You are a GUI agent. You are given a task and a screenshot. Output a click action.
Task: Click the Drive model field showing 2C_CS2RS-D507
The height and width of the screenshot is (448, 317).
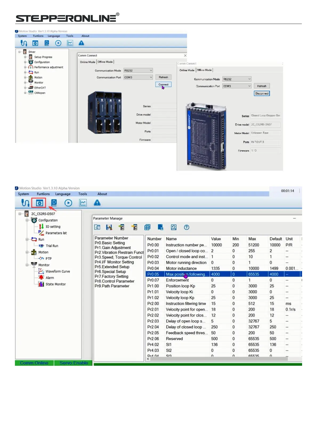tap(265, 125)
